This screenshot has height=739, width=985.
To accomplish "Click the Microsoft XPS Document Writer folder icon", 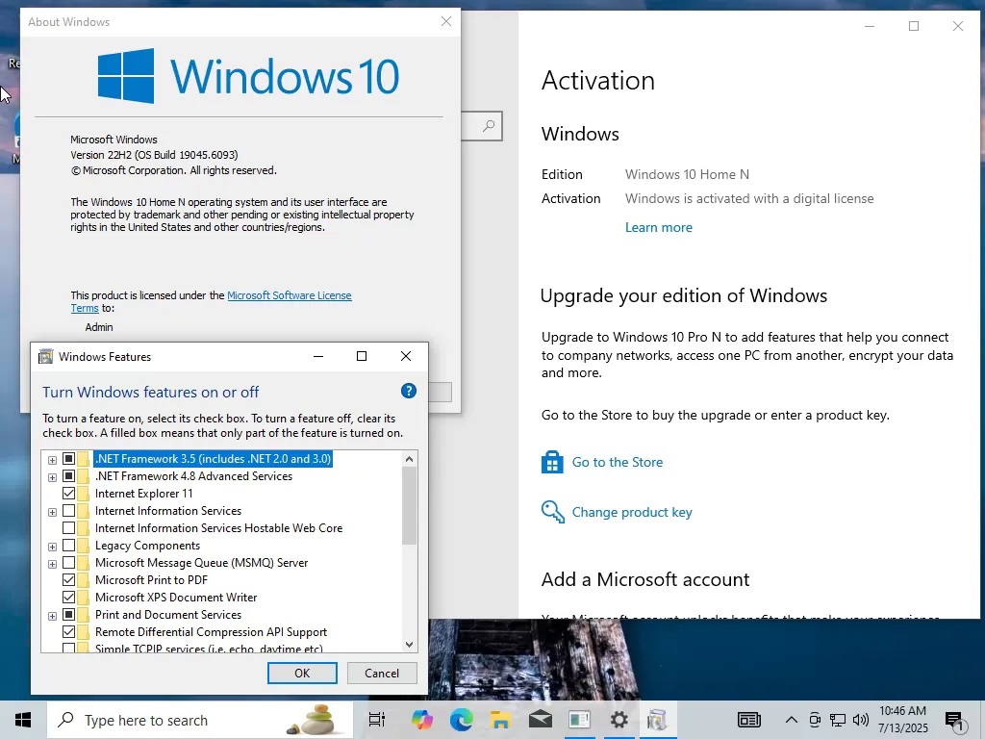I will pos(83,597).
